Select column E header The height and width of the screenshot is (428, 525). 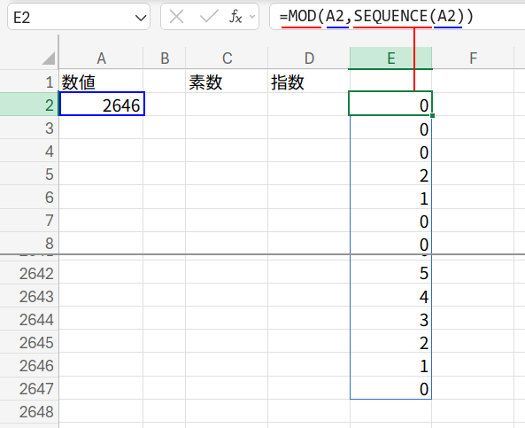[390, 58]
